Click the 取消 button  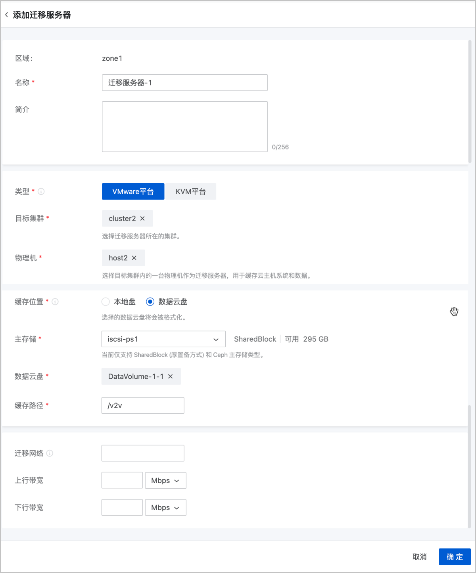[419, 557]
